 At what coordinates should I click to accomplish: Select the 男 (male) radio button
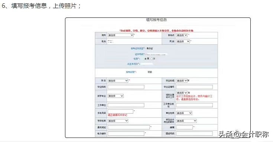click(146, 59)
